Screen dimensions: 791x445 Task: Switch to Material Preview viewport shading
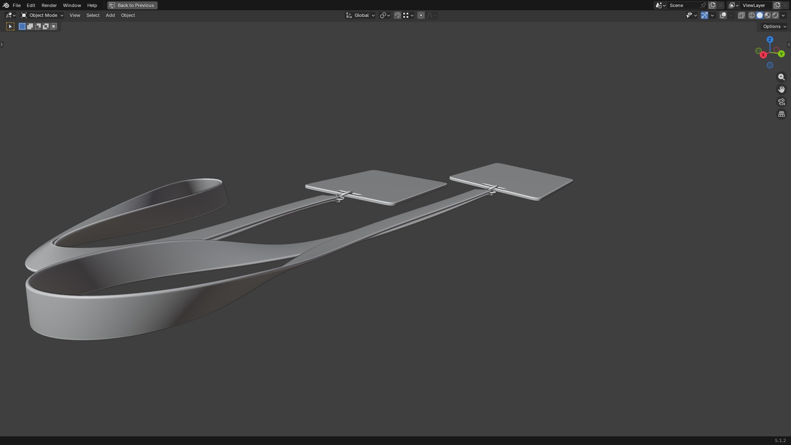768,15
